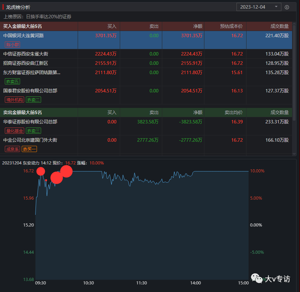Select the 华泰证券股份有限公司总部 row

146,126
